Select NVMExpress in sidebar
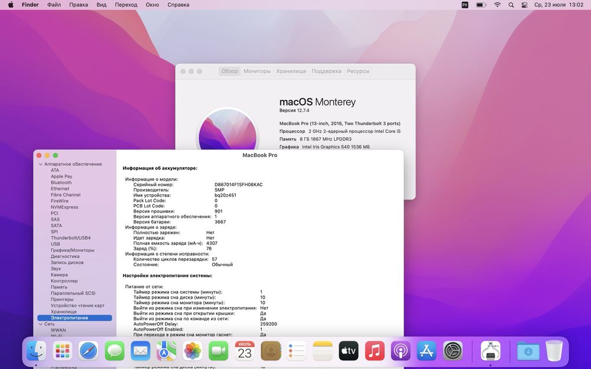591x369 pixels. pos(64,207)
